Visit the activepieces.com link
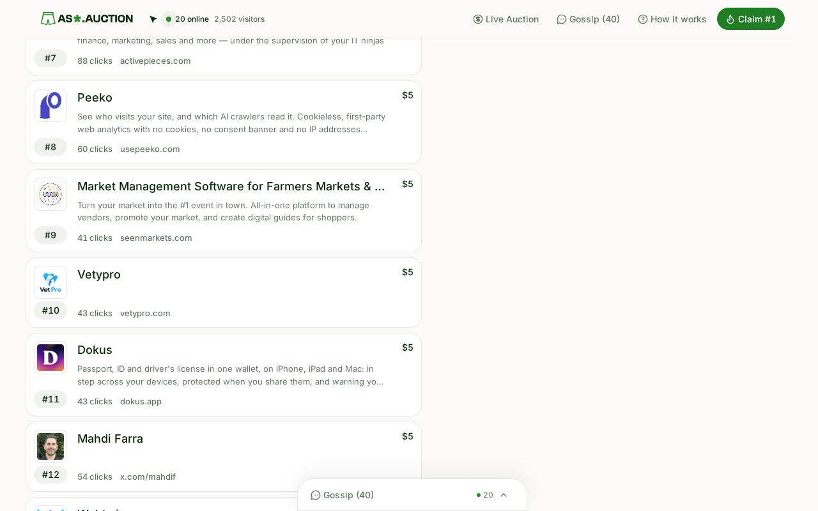This screenshot has height=511, width=818. pyautogui.click(x=155, y=61)
